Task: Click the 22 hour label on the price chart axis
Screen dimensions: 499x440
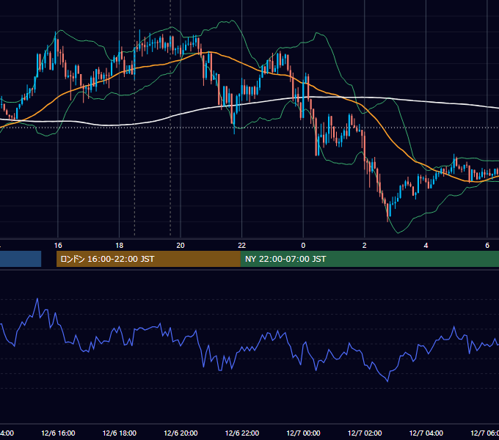Action: coord(242,246)
